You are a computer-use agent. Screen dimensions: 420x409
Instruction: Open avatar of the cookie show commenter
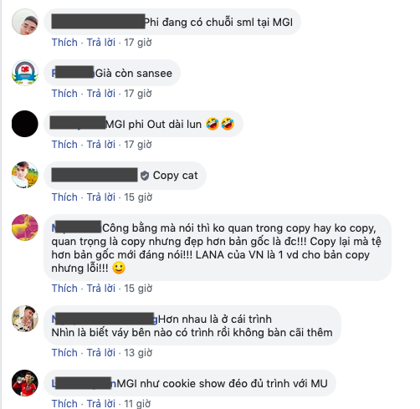(25, 383)
